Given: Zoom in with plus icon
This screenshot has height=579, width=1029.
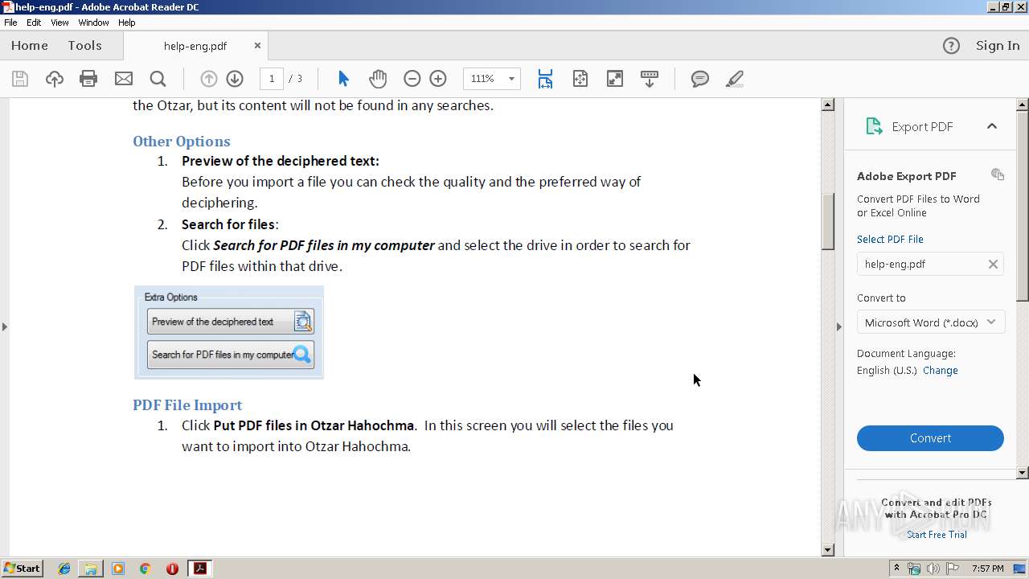Looking at the screenshot, I should [438, 79].
